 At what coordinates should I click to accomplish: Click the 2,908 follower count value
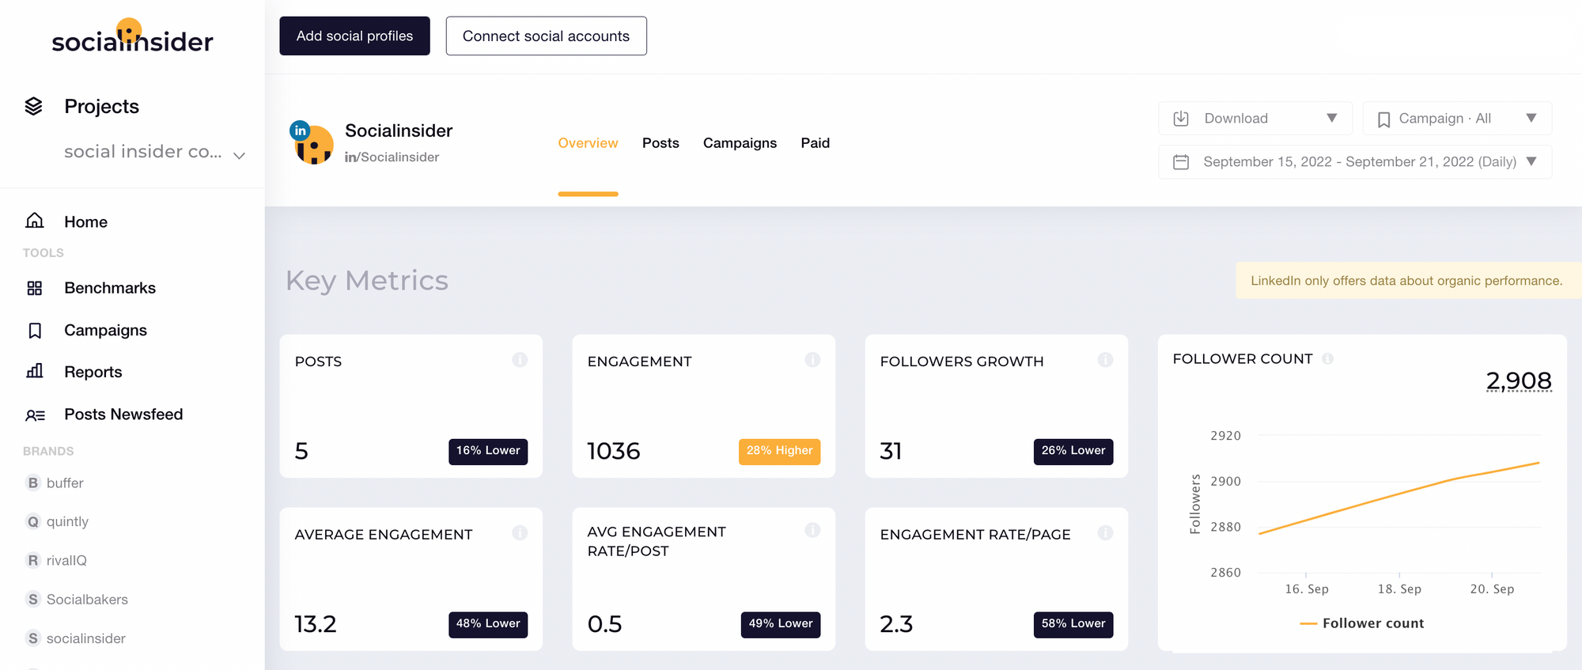1519,380
